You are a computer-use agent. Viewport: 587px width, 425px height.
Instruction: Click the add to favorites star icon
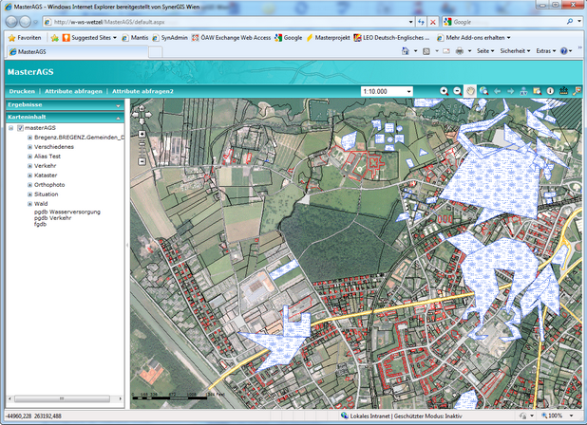click(55, 38)
